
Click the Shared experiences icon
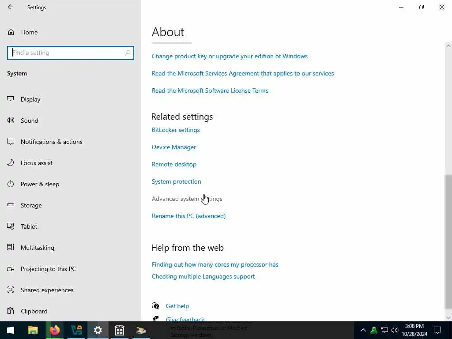11,290
